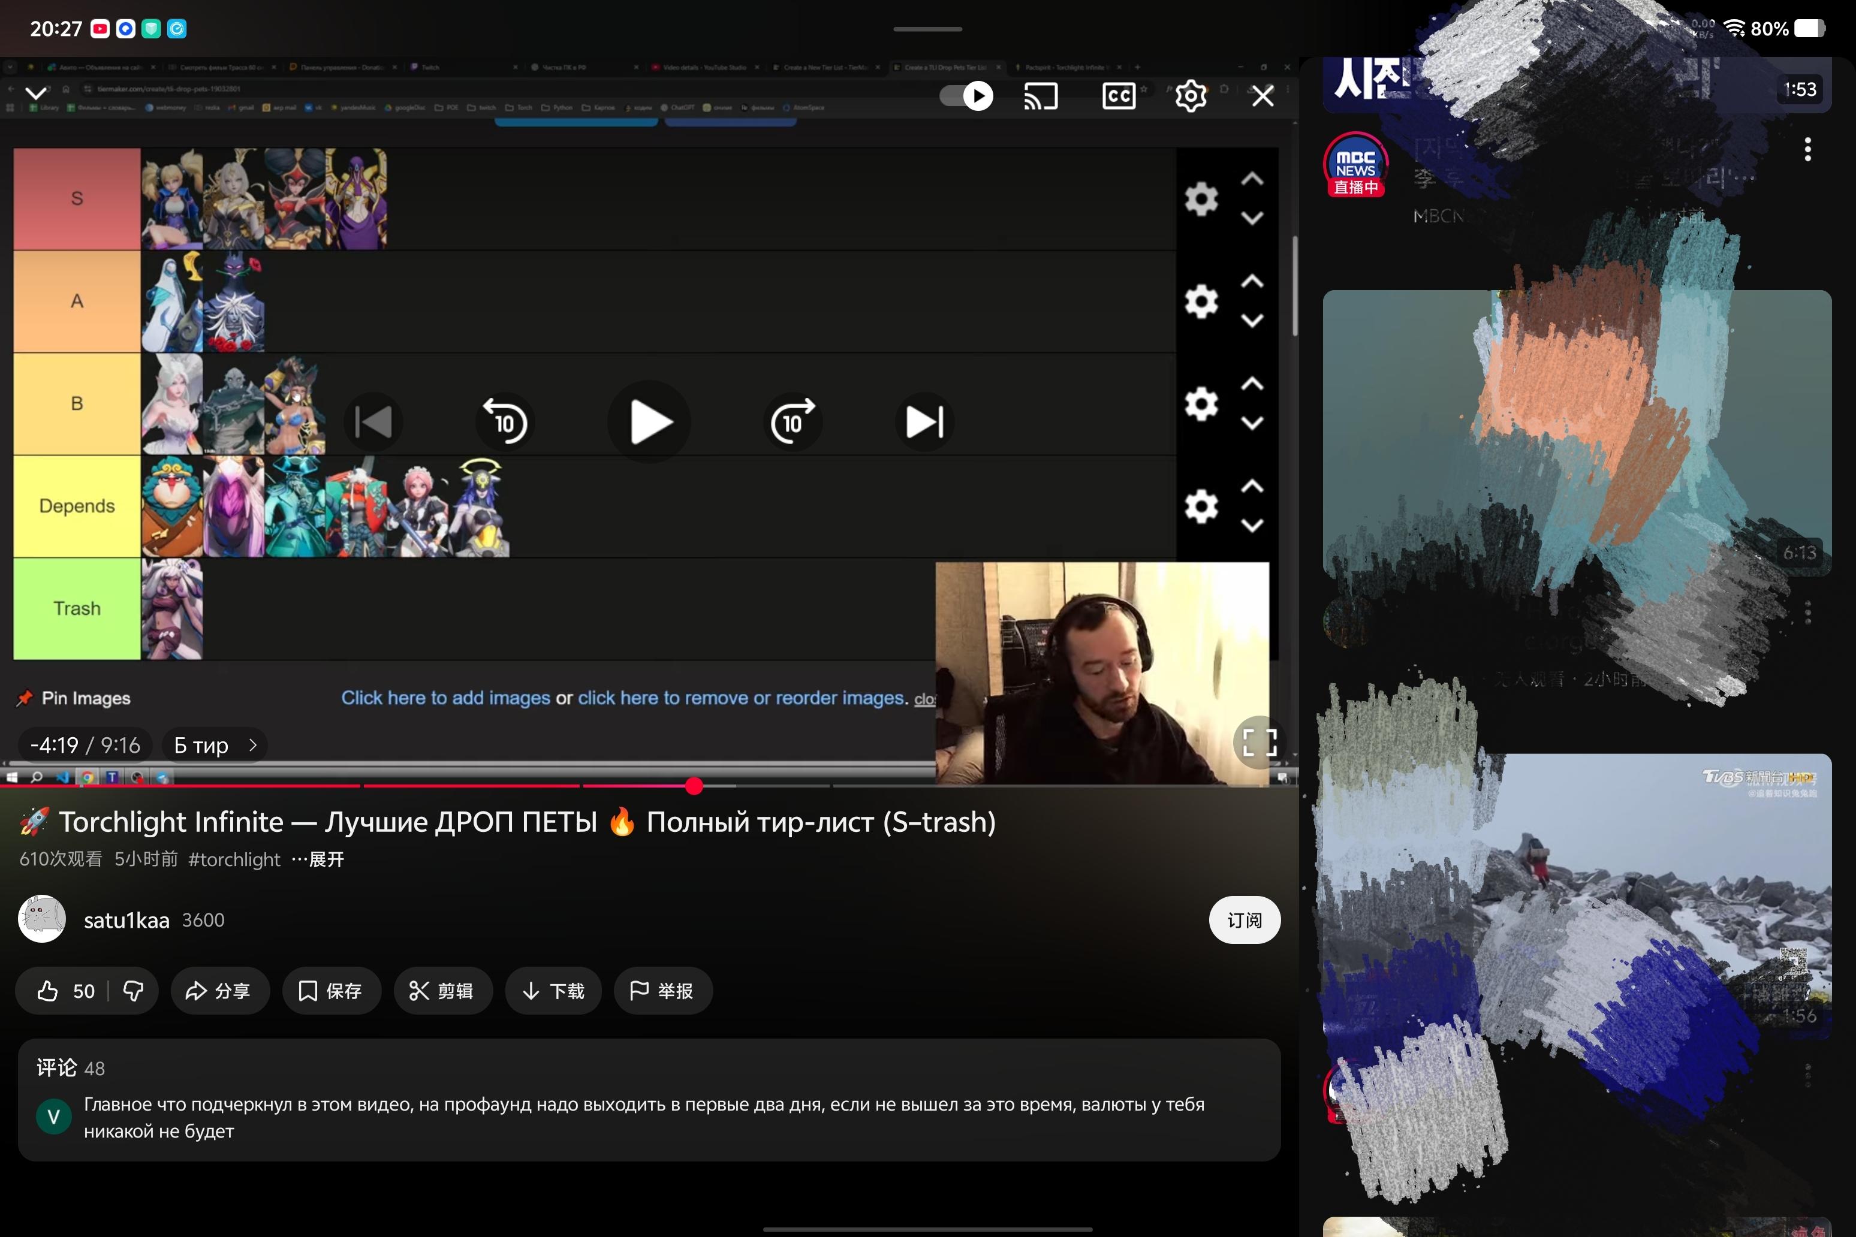Toggle closed captions CC button

pos(1118,96)
